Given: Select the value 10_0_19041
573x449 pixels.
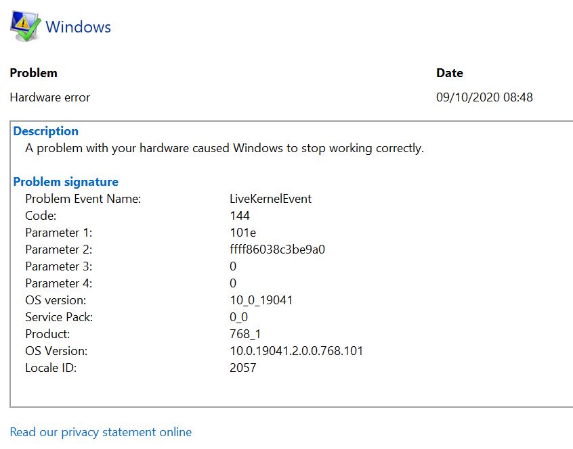Looking at the screenshot, I should [x=261, y=300].
